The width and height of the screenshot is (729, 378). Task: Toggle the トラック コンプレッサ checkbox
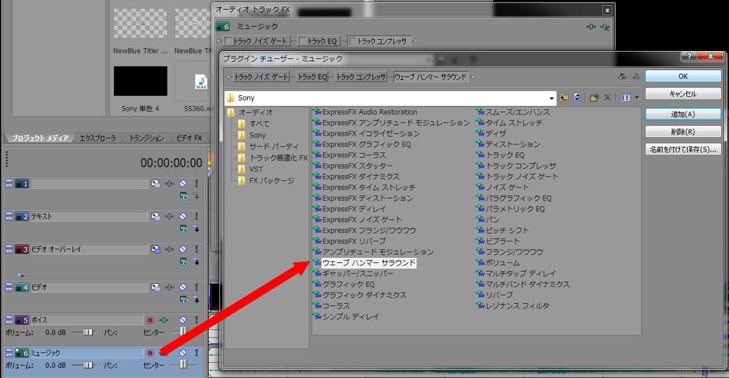352,41
